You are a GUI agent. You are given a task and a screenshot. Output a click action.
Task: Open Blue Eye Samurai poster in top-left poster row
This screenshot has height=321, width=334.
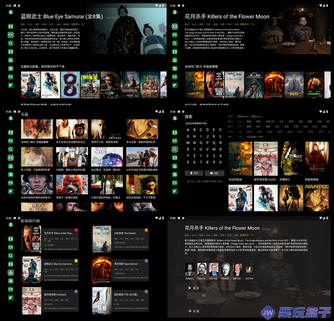tap(30, 85)
